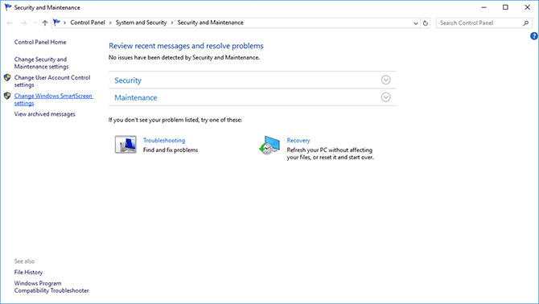The image size is (539, 304).
Task: Expand the chevron after Control Panel breadcrumb
Action: tap(110, 23)
